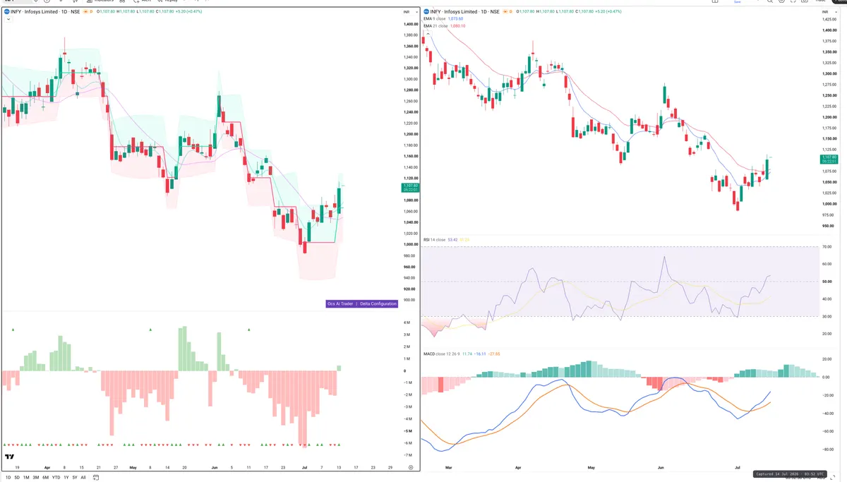Image resolution: width=847 pixels, height=482 pixels.
Task: Click RSI value 53.42 in legend
Action: pyautogui.click(x=453, y=240)
